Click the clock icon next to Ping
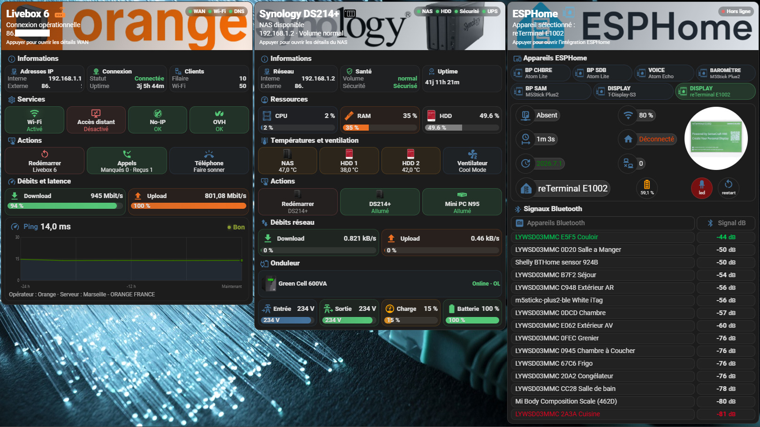This screenshot has height=427, width=760. (x=16, y=227)
